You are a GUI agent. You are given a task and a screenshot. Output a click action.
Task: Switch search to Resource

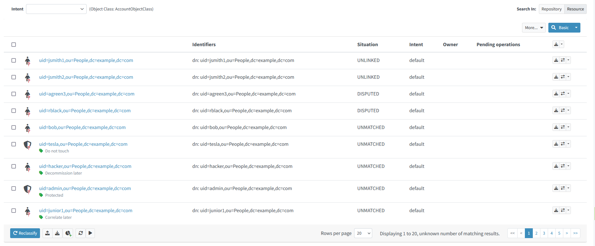(x=575, y=9)
